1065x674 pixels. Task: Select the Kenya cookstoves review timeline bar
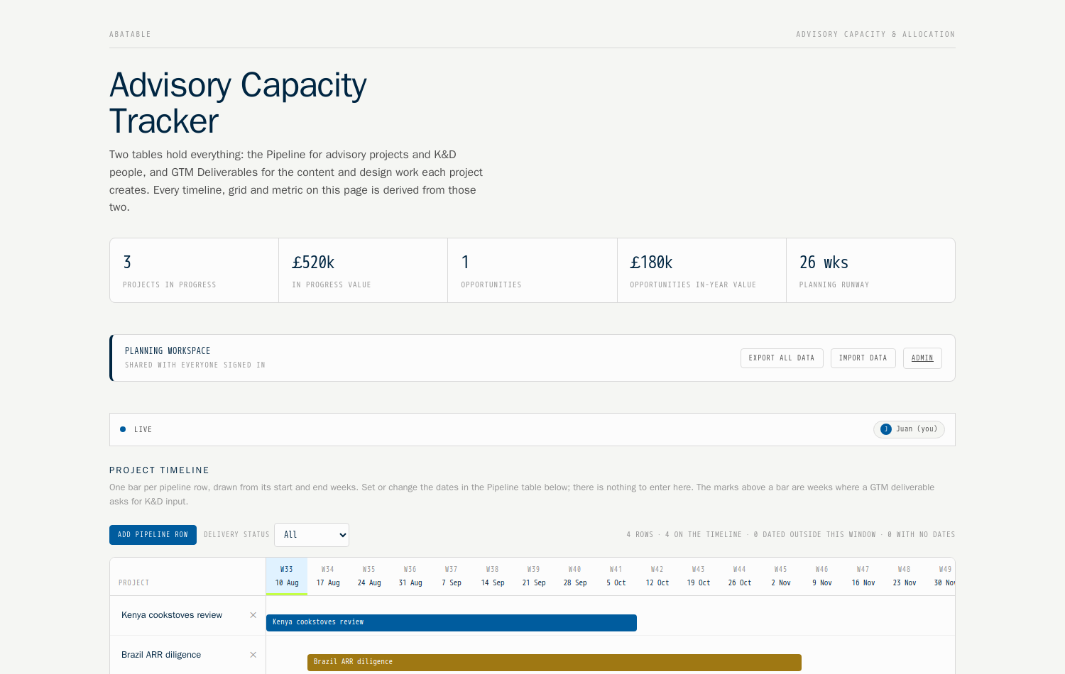click(452, 623)
